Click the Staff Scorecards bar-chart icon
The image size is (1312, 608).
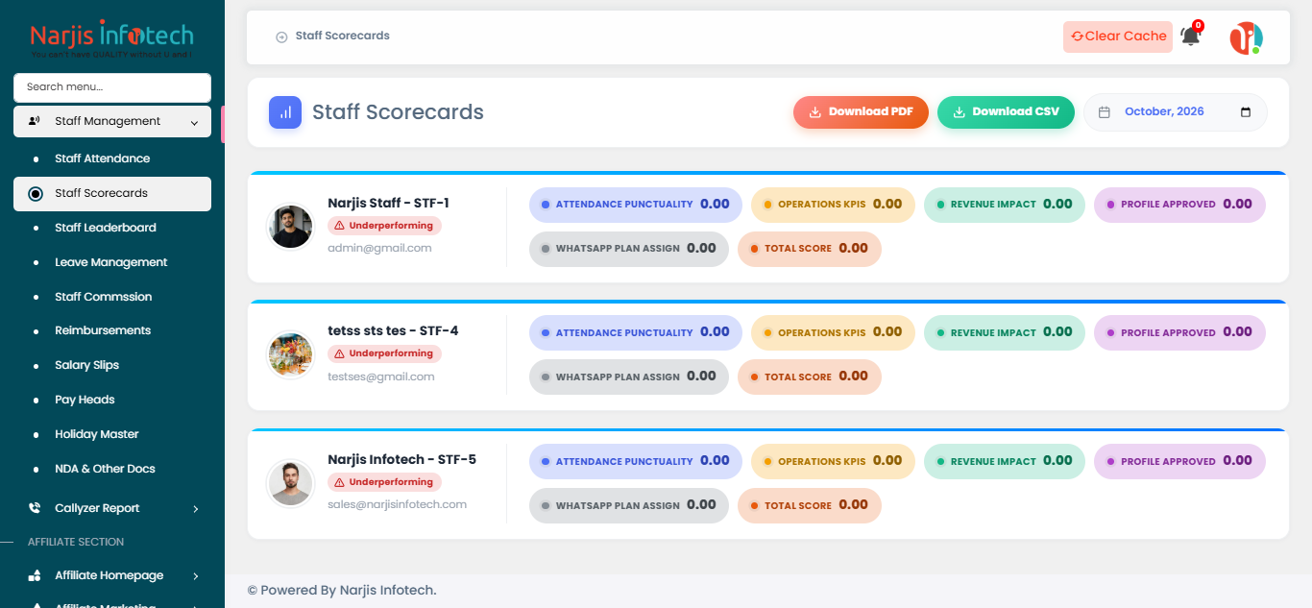[x=285, y=112]
